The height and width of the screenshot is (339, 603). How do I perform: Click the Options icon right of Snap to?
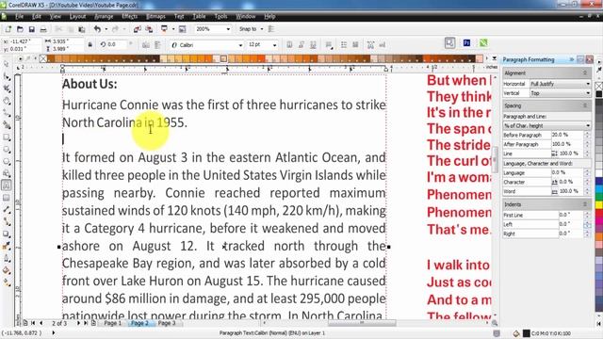point(271,29)
